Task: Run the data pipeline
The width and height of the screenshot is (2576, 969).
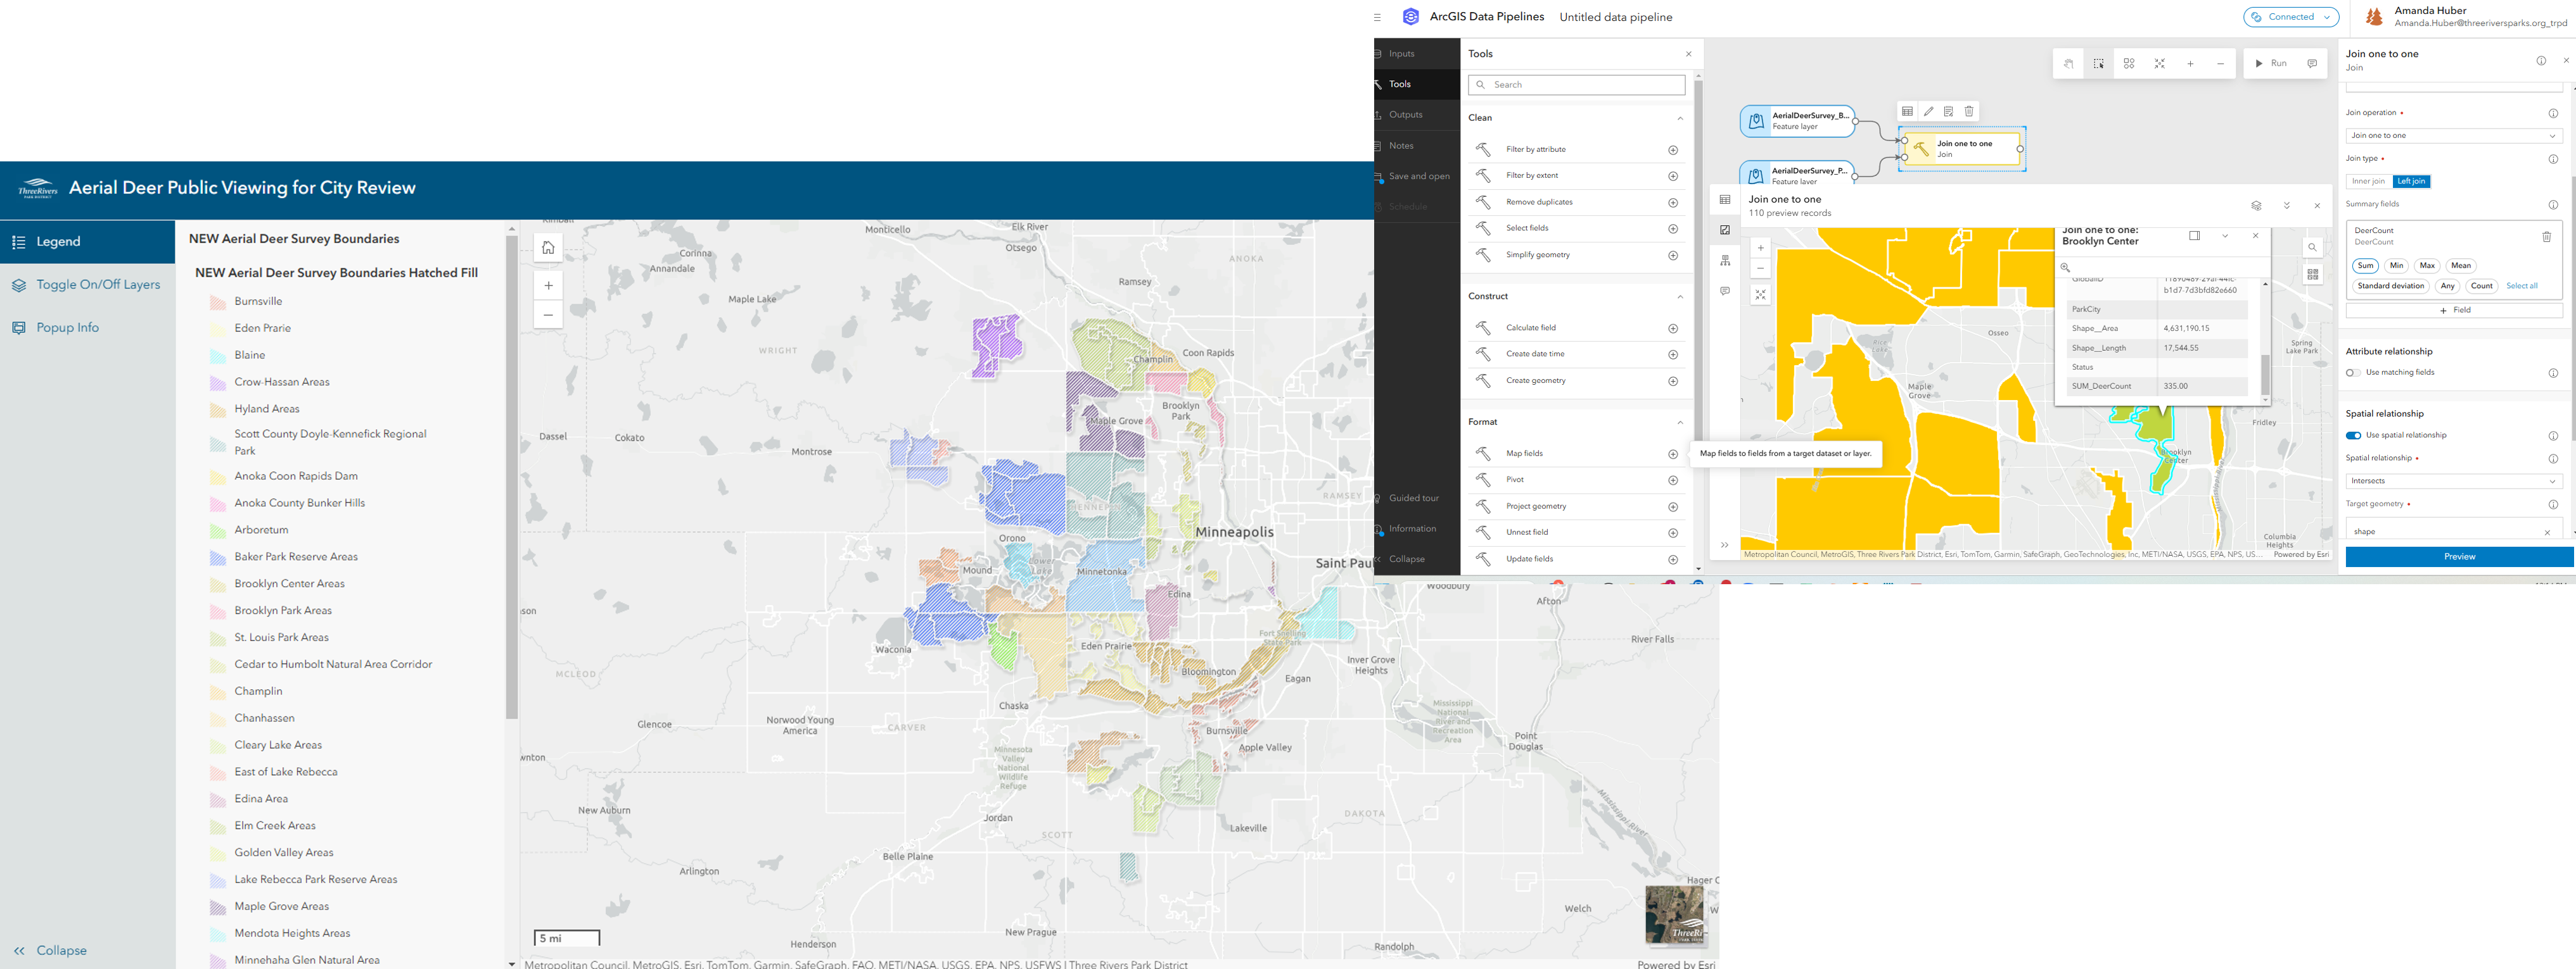Action: (x=2271, y=63)
